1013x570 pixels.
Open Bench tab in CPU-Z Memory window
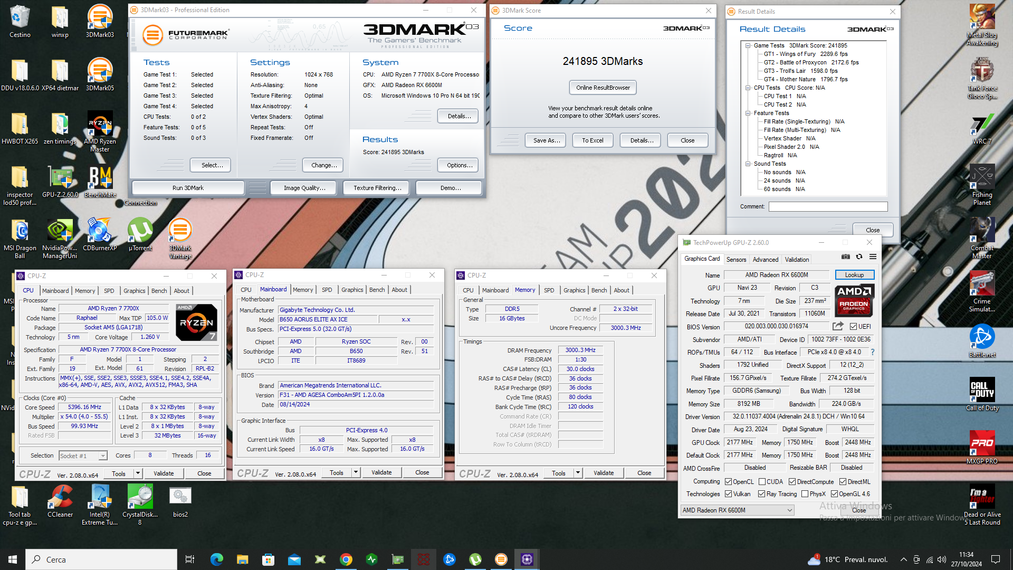point(599,290)
